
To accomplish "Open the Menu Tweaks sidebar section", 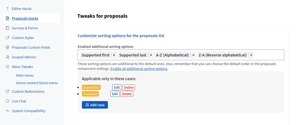I will pyautogui.click(x=22, y=67).
